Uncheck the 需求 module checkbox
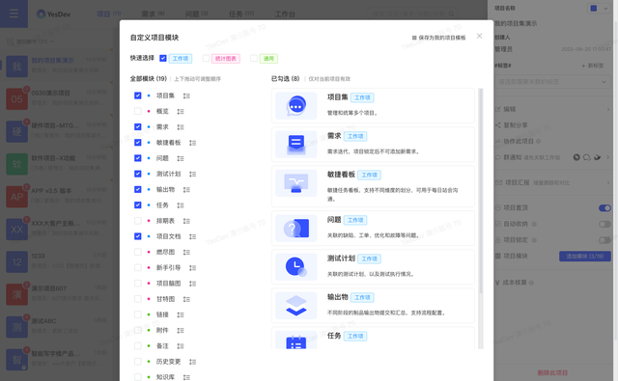The image size is (618, 381). pyautogui.click(x=137, y=126)
